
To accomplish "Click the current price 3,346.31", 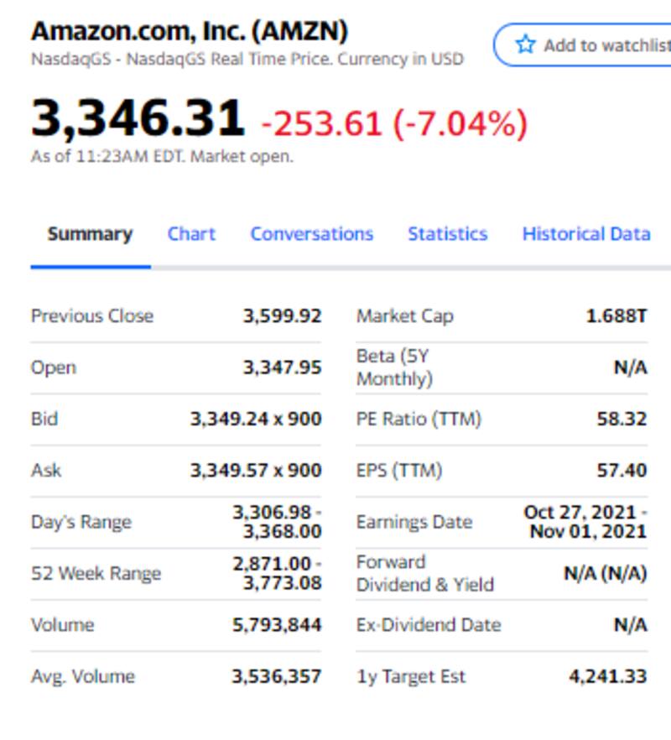I will pos(138,118).
